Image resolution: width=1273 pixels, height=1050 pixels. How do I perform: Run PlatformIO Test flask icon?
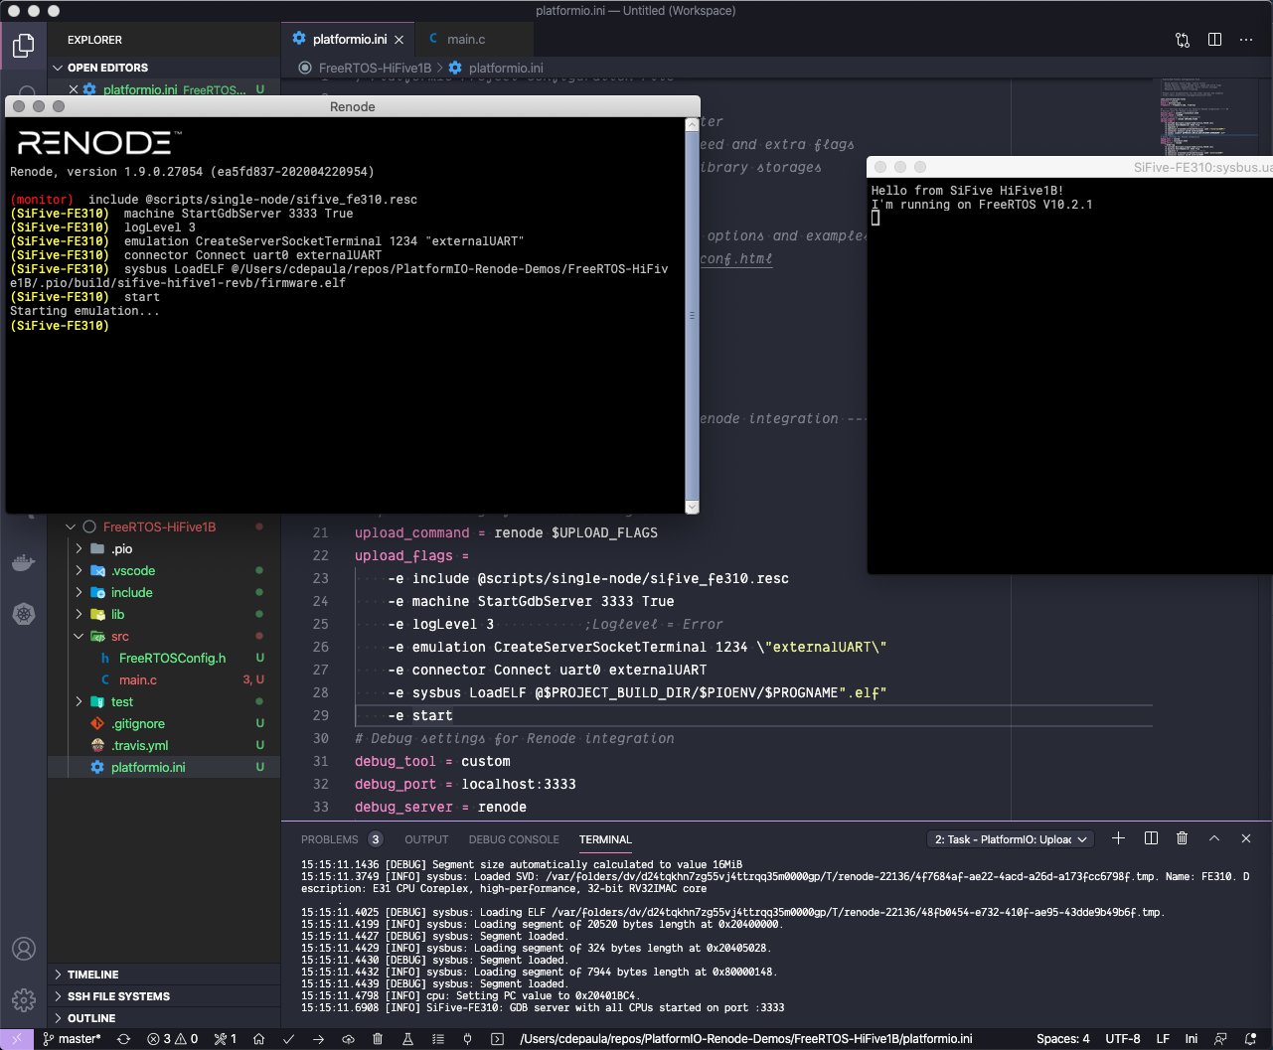pos(406,1039)
